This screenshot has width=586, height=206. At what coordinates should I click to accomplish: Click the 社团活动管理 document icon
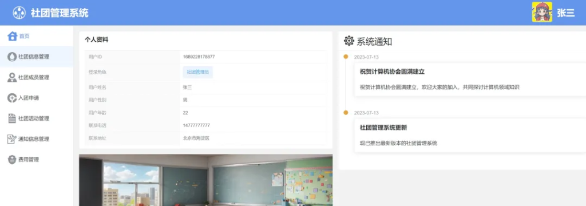pyautogui.click(x=12, y=118)
